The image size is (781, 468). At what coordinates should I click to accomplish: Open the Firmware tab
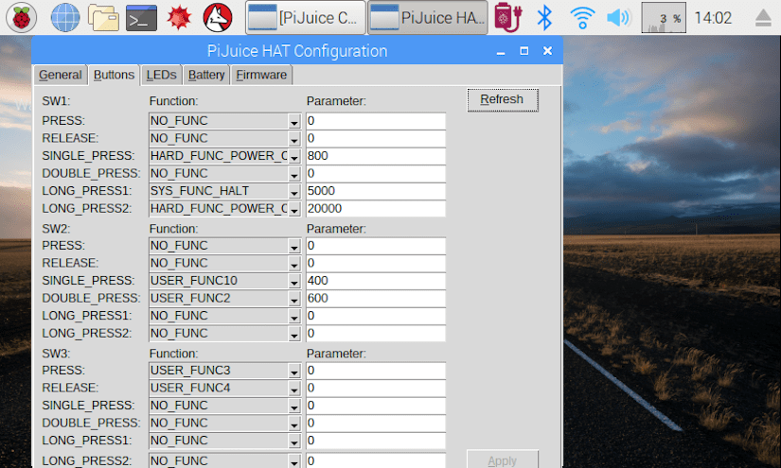tap(261, 75)
